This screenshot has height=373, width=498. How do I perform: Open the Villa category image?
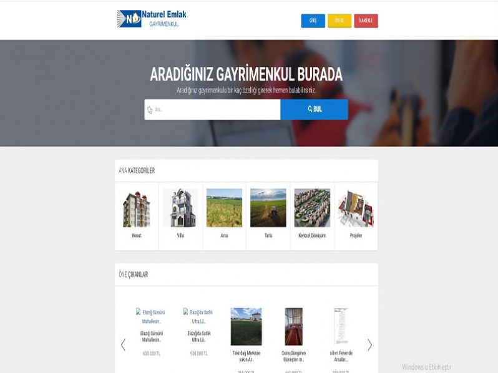tap(180, 208)
